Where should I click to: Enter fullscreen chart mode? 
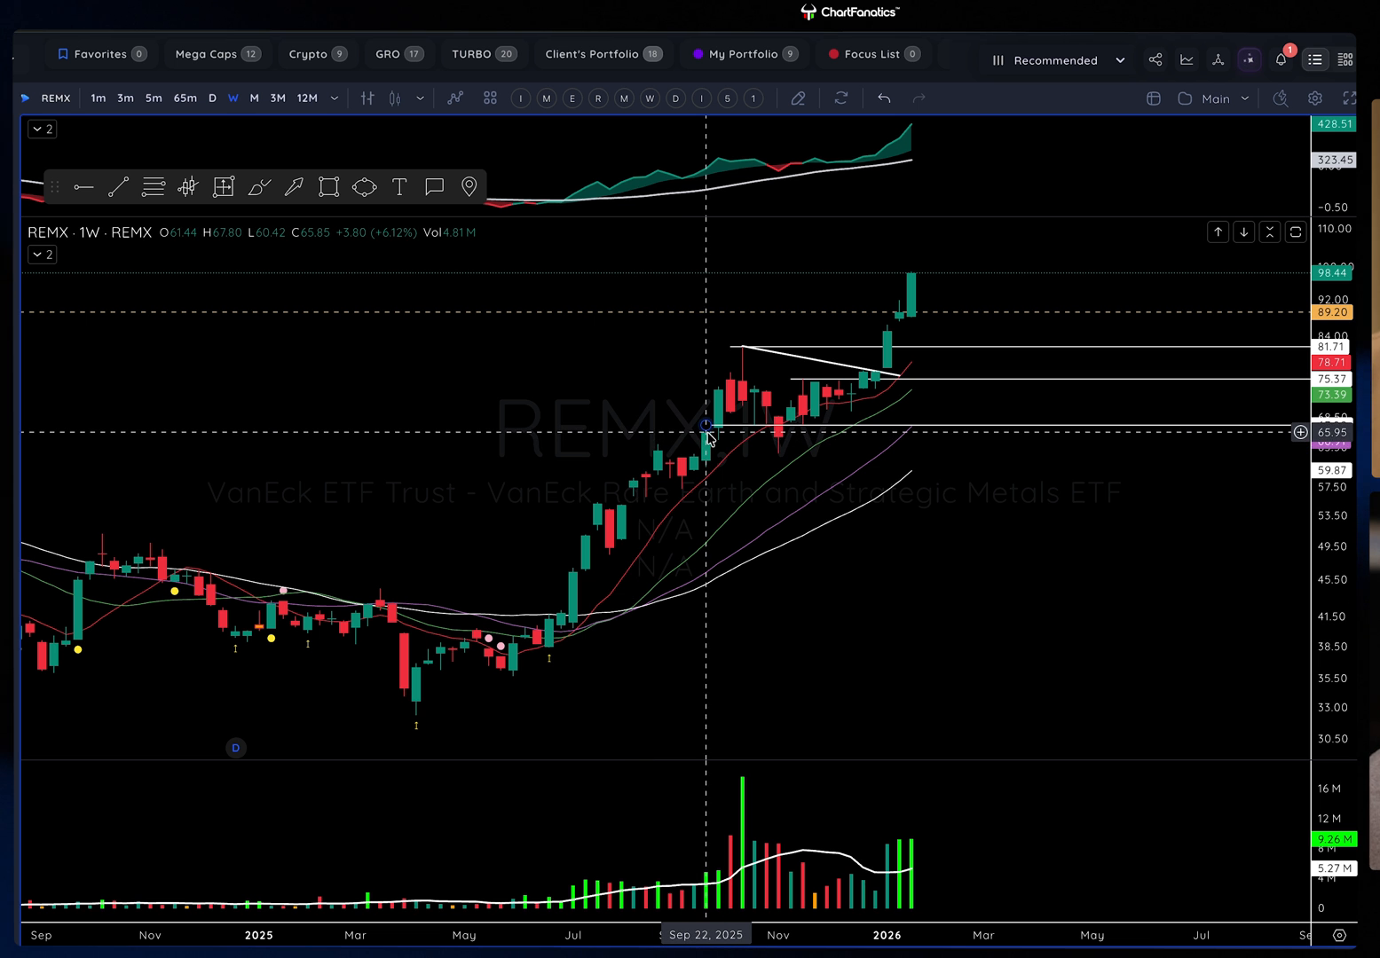[1349, 98]
